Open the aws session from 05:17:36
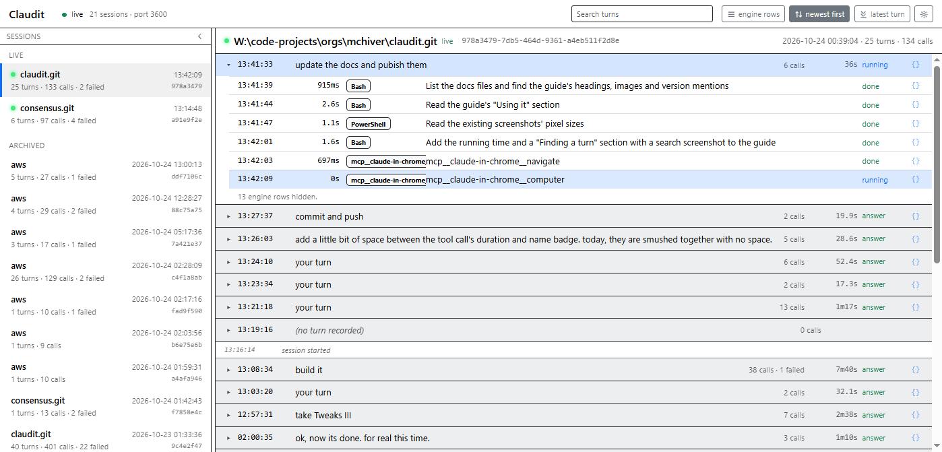942x452 pixels. (x=105, y=238)
